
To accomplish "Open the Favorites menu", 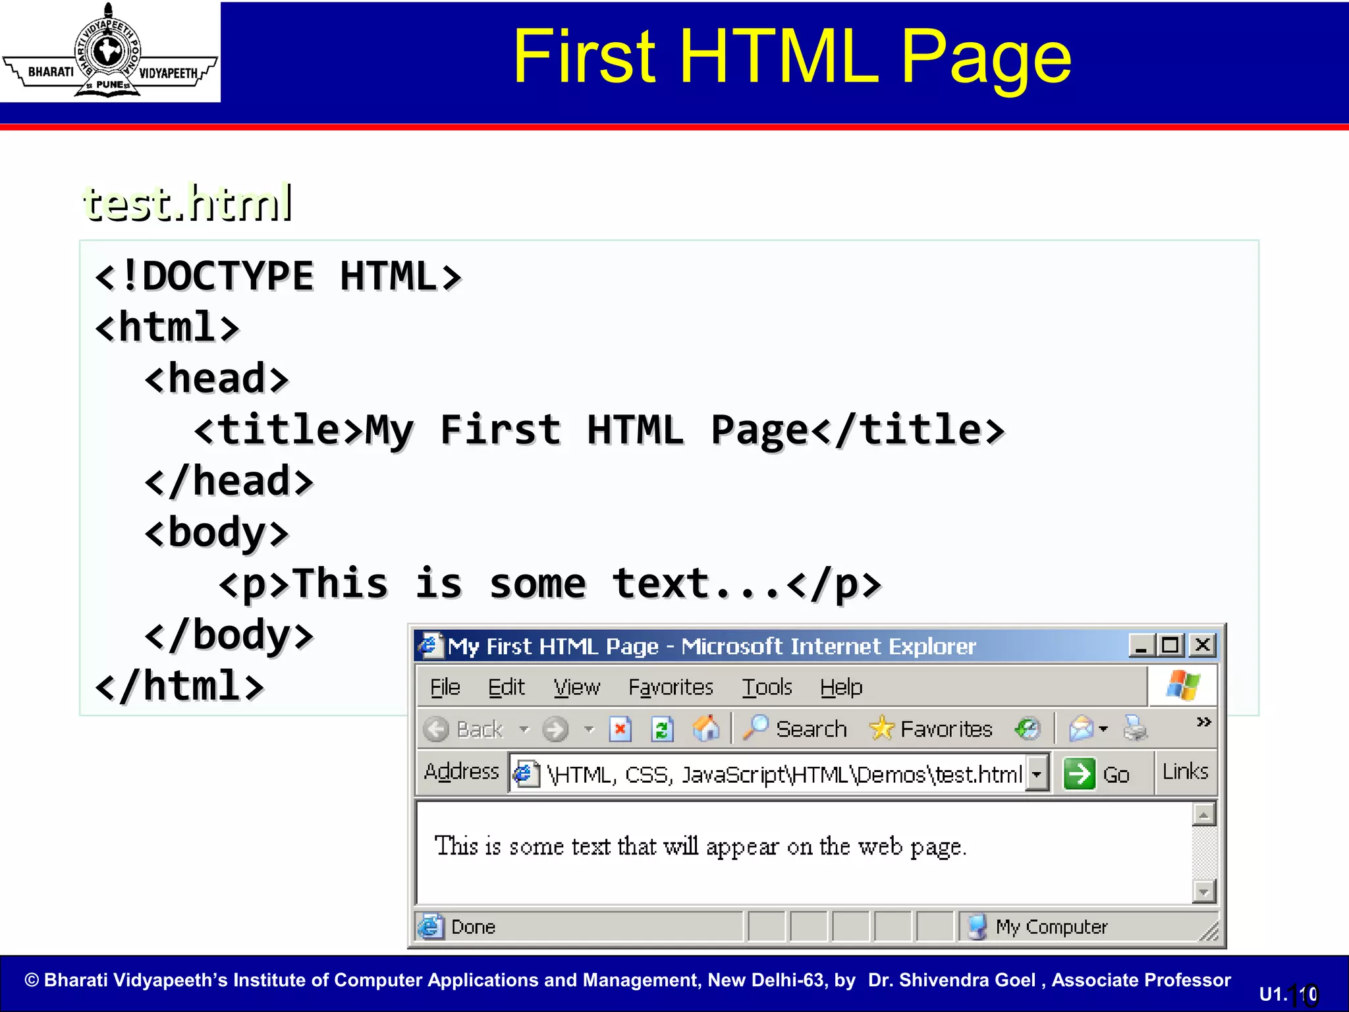I will coord(671,687).
